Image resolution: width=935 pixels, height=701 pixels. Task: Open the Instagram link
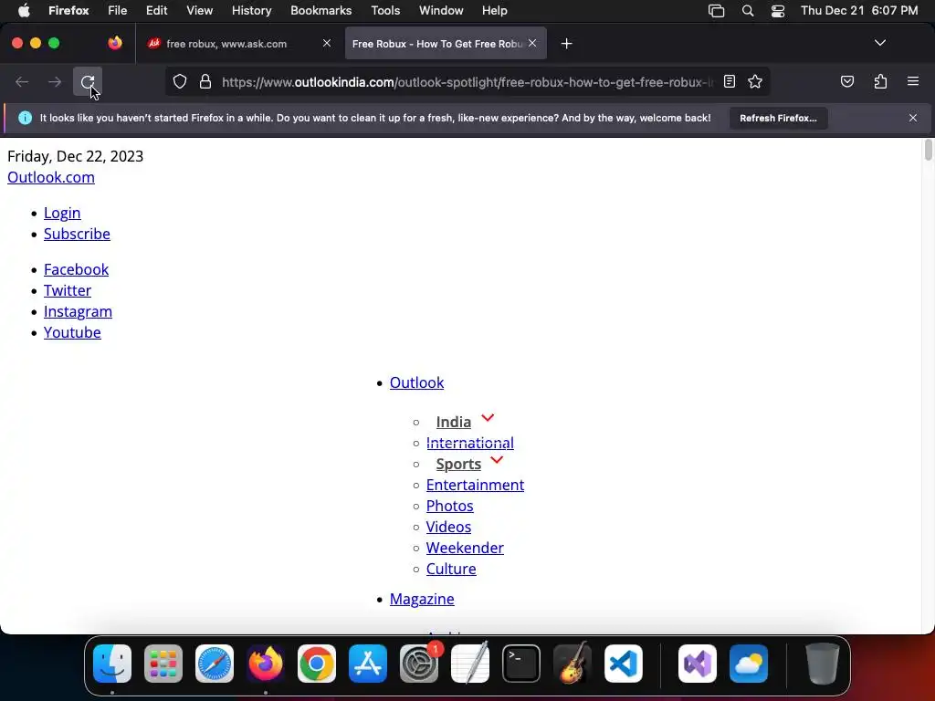pos(79,311)
